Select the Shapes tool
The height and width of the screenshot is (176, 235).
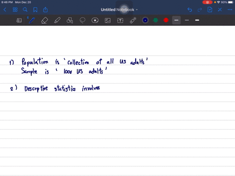70,21
